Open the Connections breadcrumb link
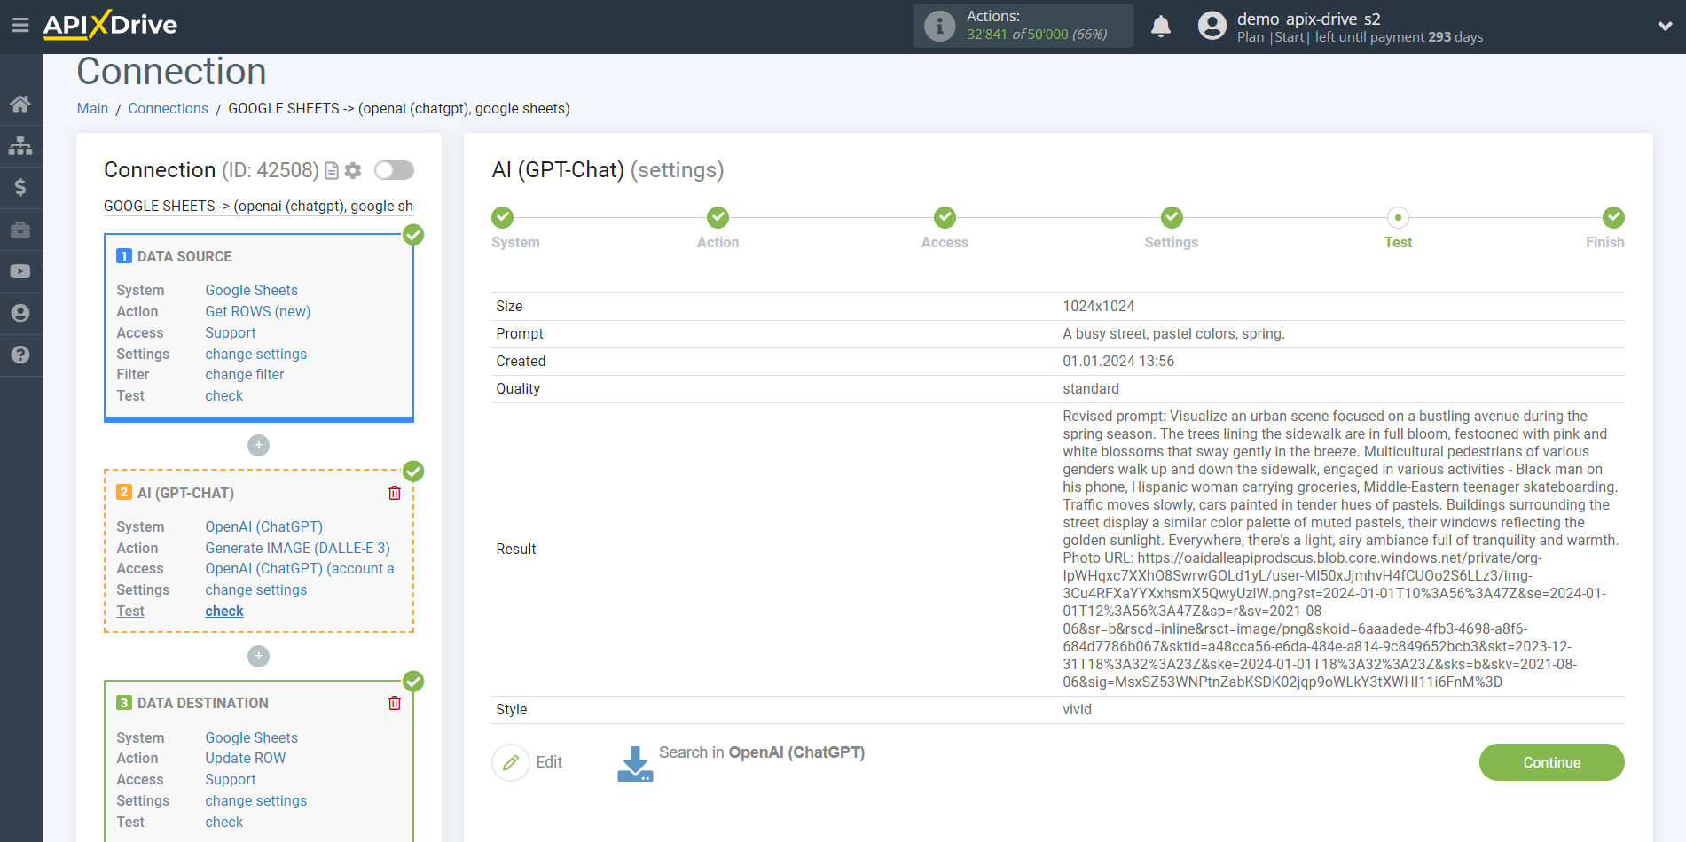This screenshot has width=1686, height=842. click(168, 108)
